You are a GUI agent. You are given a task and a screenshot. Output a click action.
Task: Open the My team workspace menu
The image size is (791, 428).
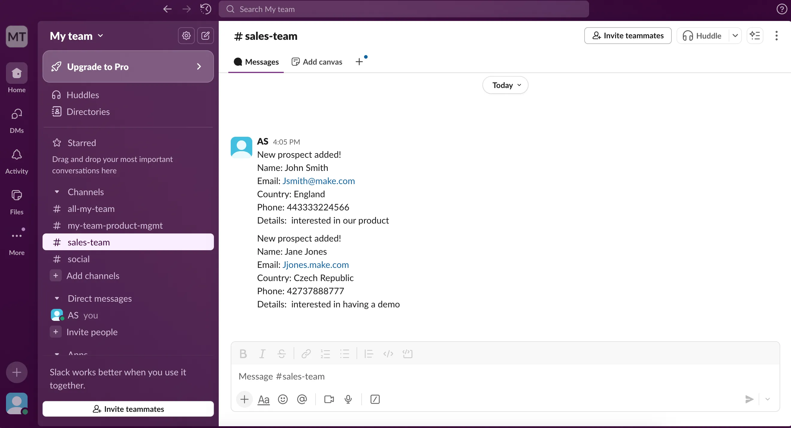(76, 36)
